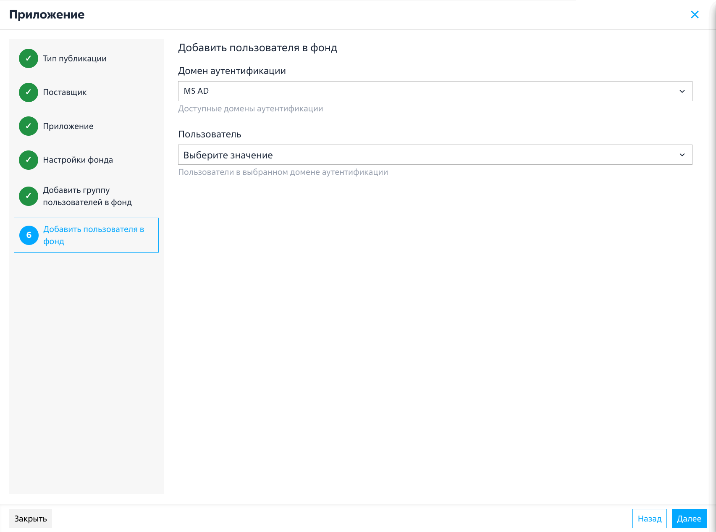This screenshot has height=532, width=716.
Task: Open the Выберите значение user selector
Action: point(435,155)
